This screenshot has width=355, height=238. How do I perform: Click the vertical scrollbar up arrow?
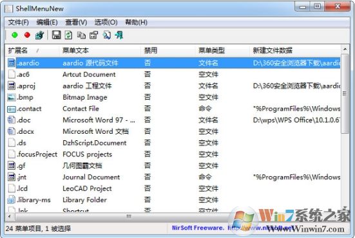pyautogui.click(x=345, y=49)
